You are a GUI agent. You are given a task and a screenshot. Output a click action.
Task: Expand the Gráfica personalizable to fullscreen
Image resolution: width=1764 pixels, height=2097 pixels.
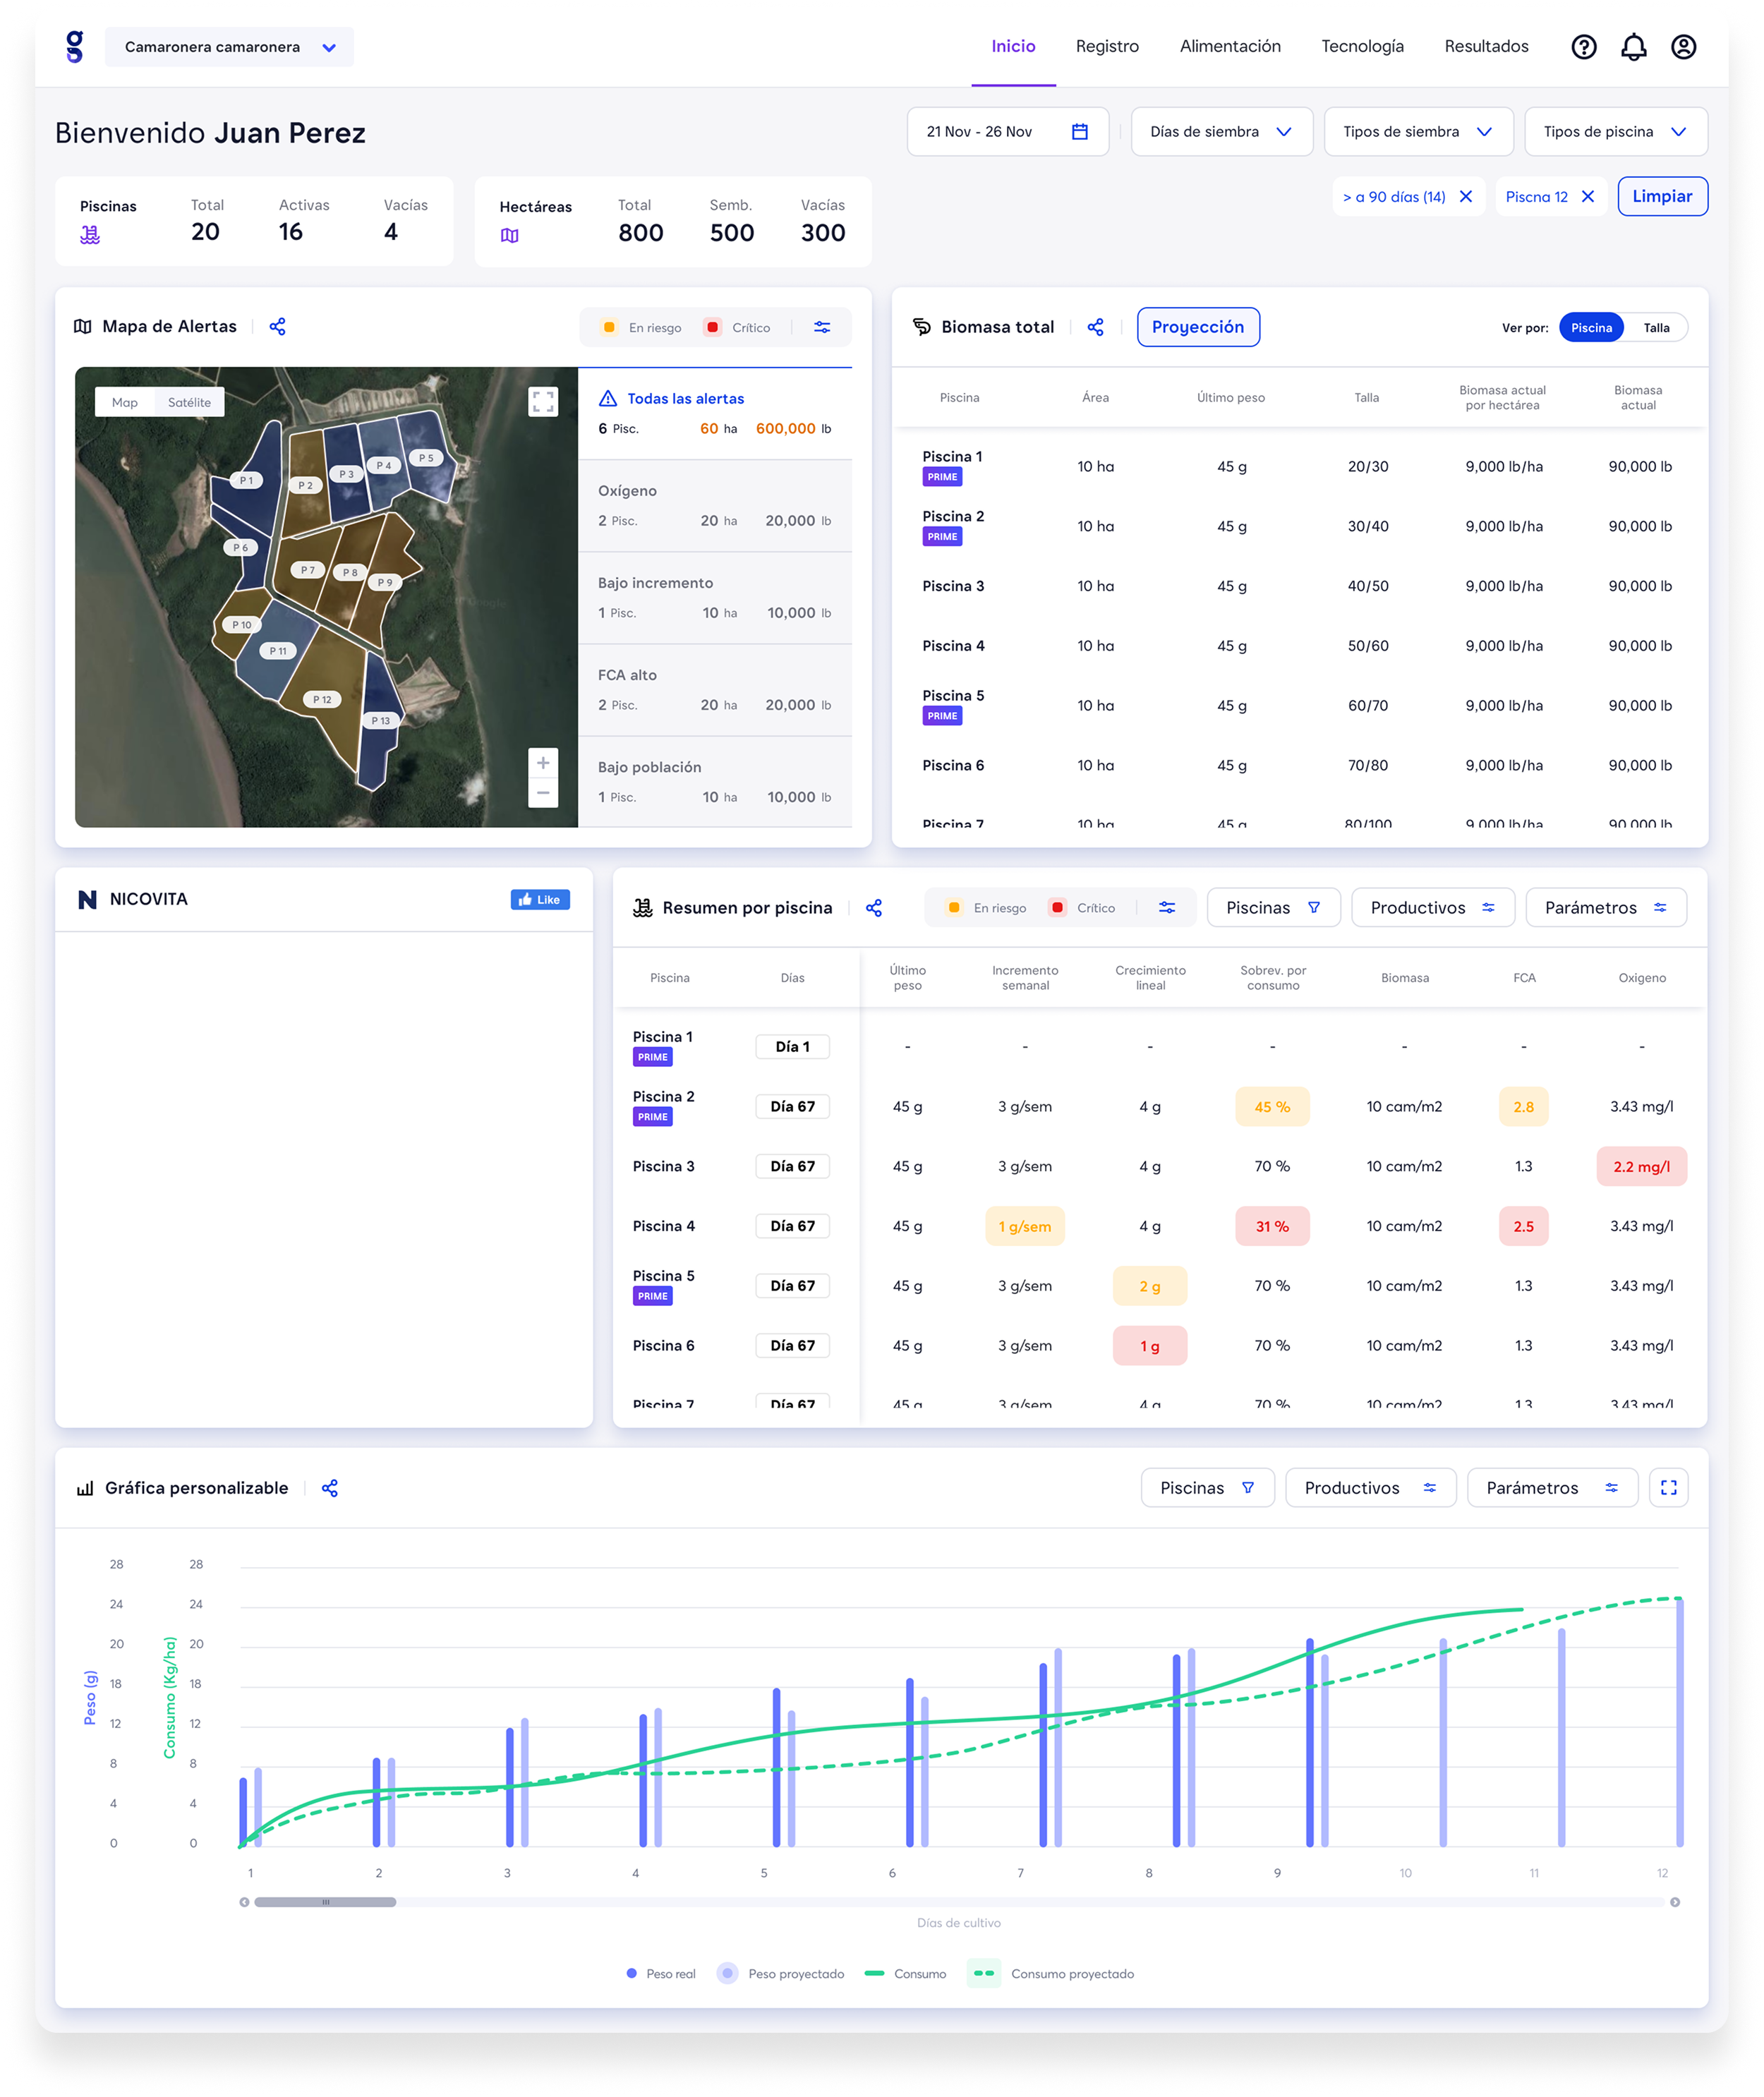(1668, 1488)
